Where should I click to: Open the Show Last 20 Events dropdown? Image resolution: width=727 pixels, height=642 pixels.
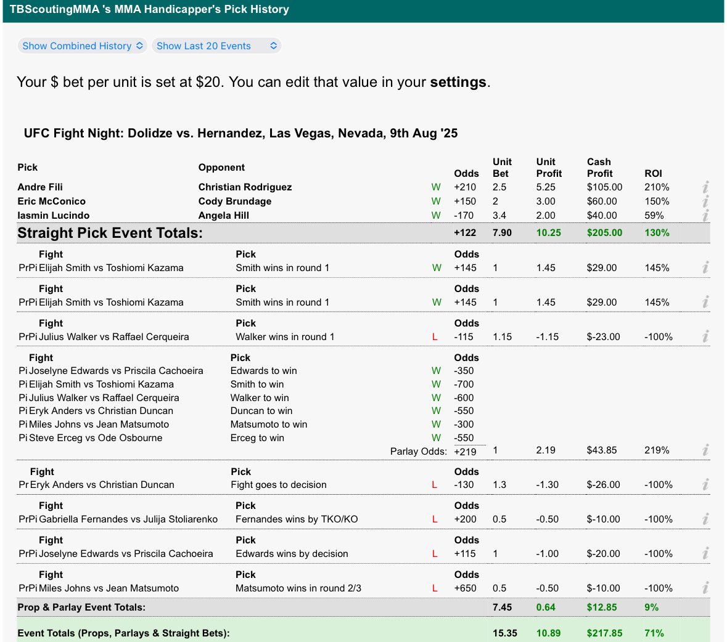[216, 46]
